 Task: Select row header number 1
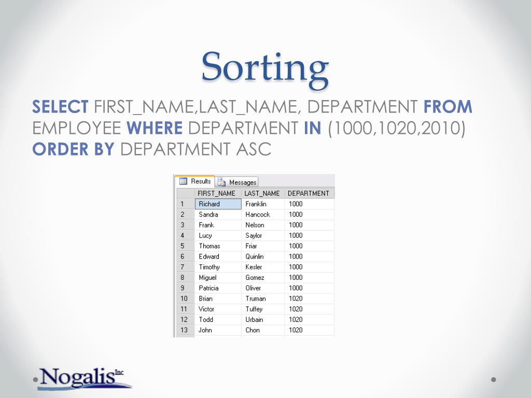point(186,204)
